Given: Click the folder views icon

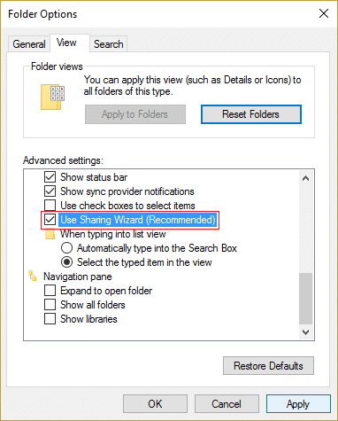Looking at the screenshot, I should click(53, 97).
